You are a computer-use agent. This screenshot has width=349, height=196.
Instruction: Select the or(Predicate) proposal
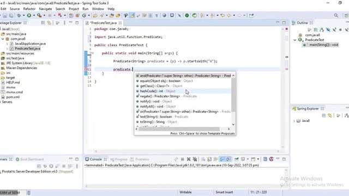183,112
